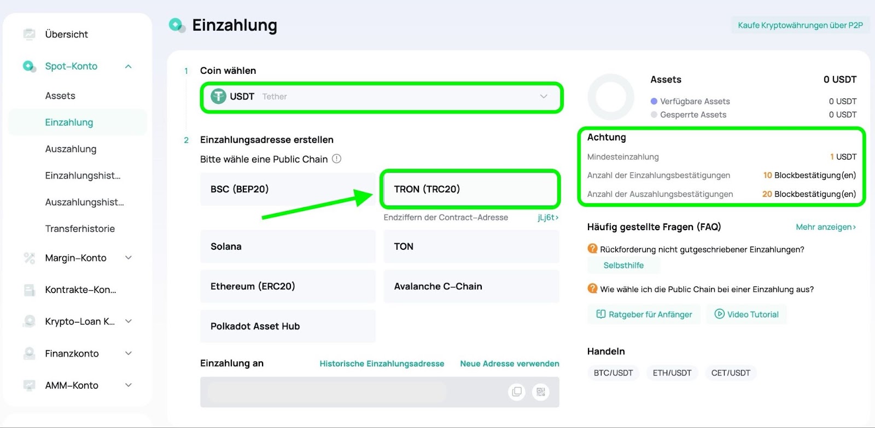
Task: Select the BSC (BEP20) chain
Action: pos(288,189)
